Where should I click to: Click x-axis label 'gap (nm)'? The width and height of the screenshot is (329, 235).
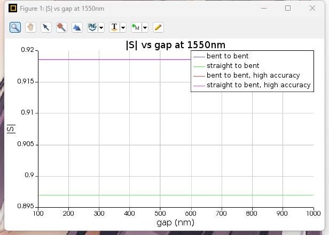point(175,223)
